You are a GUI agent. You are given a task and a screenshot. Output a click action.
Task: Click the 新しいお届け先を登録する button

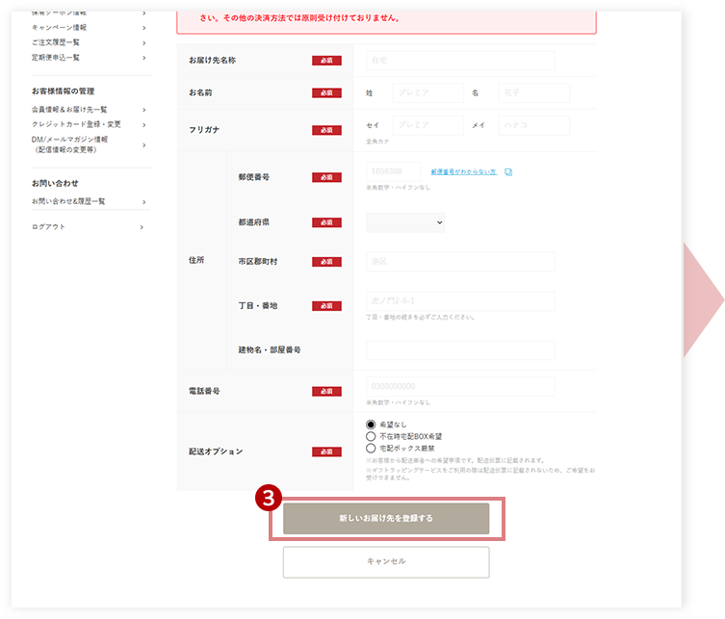tap(386, 519)
